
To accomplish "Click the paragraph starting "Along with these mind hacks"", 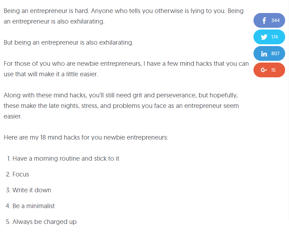I will tap(121, 106).
